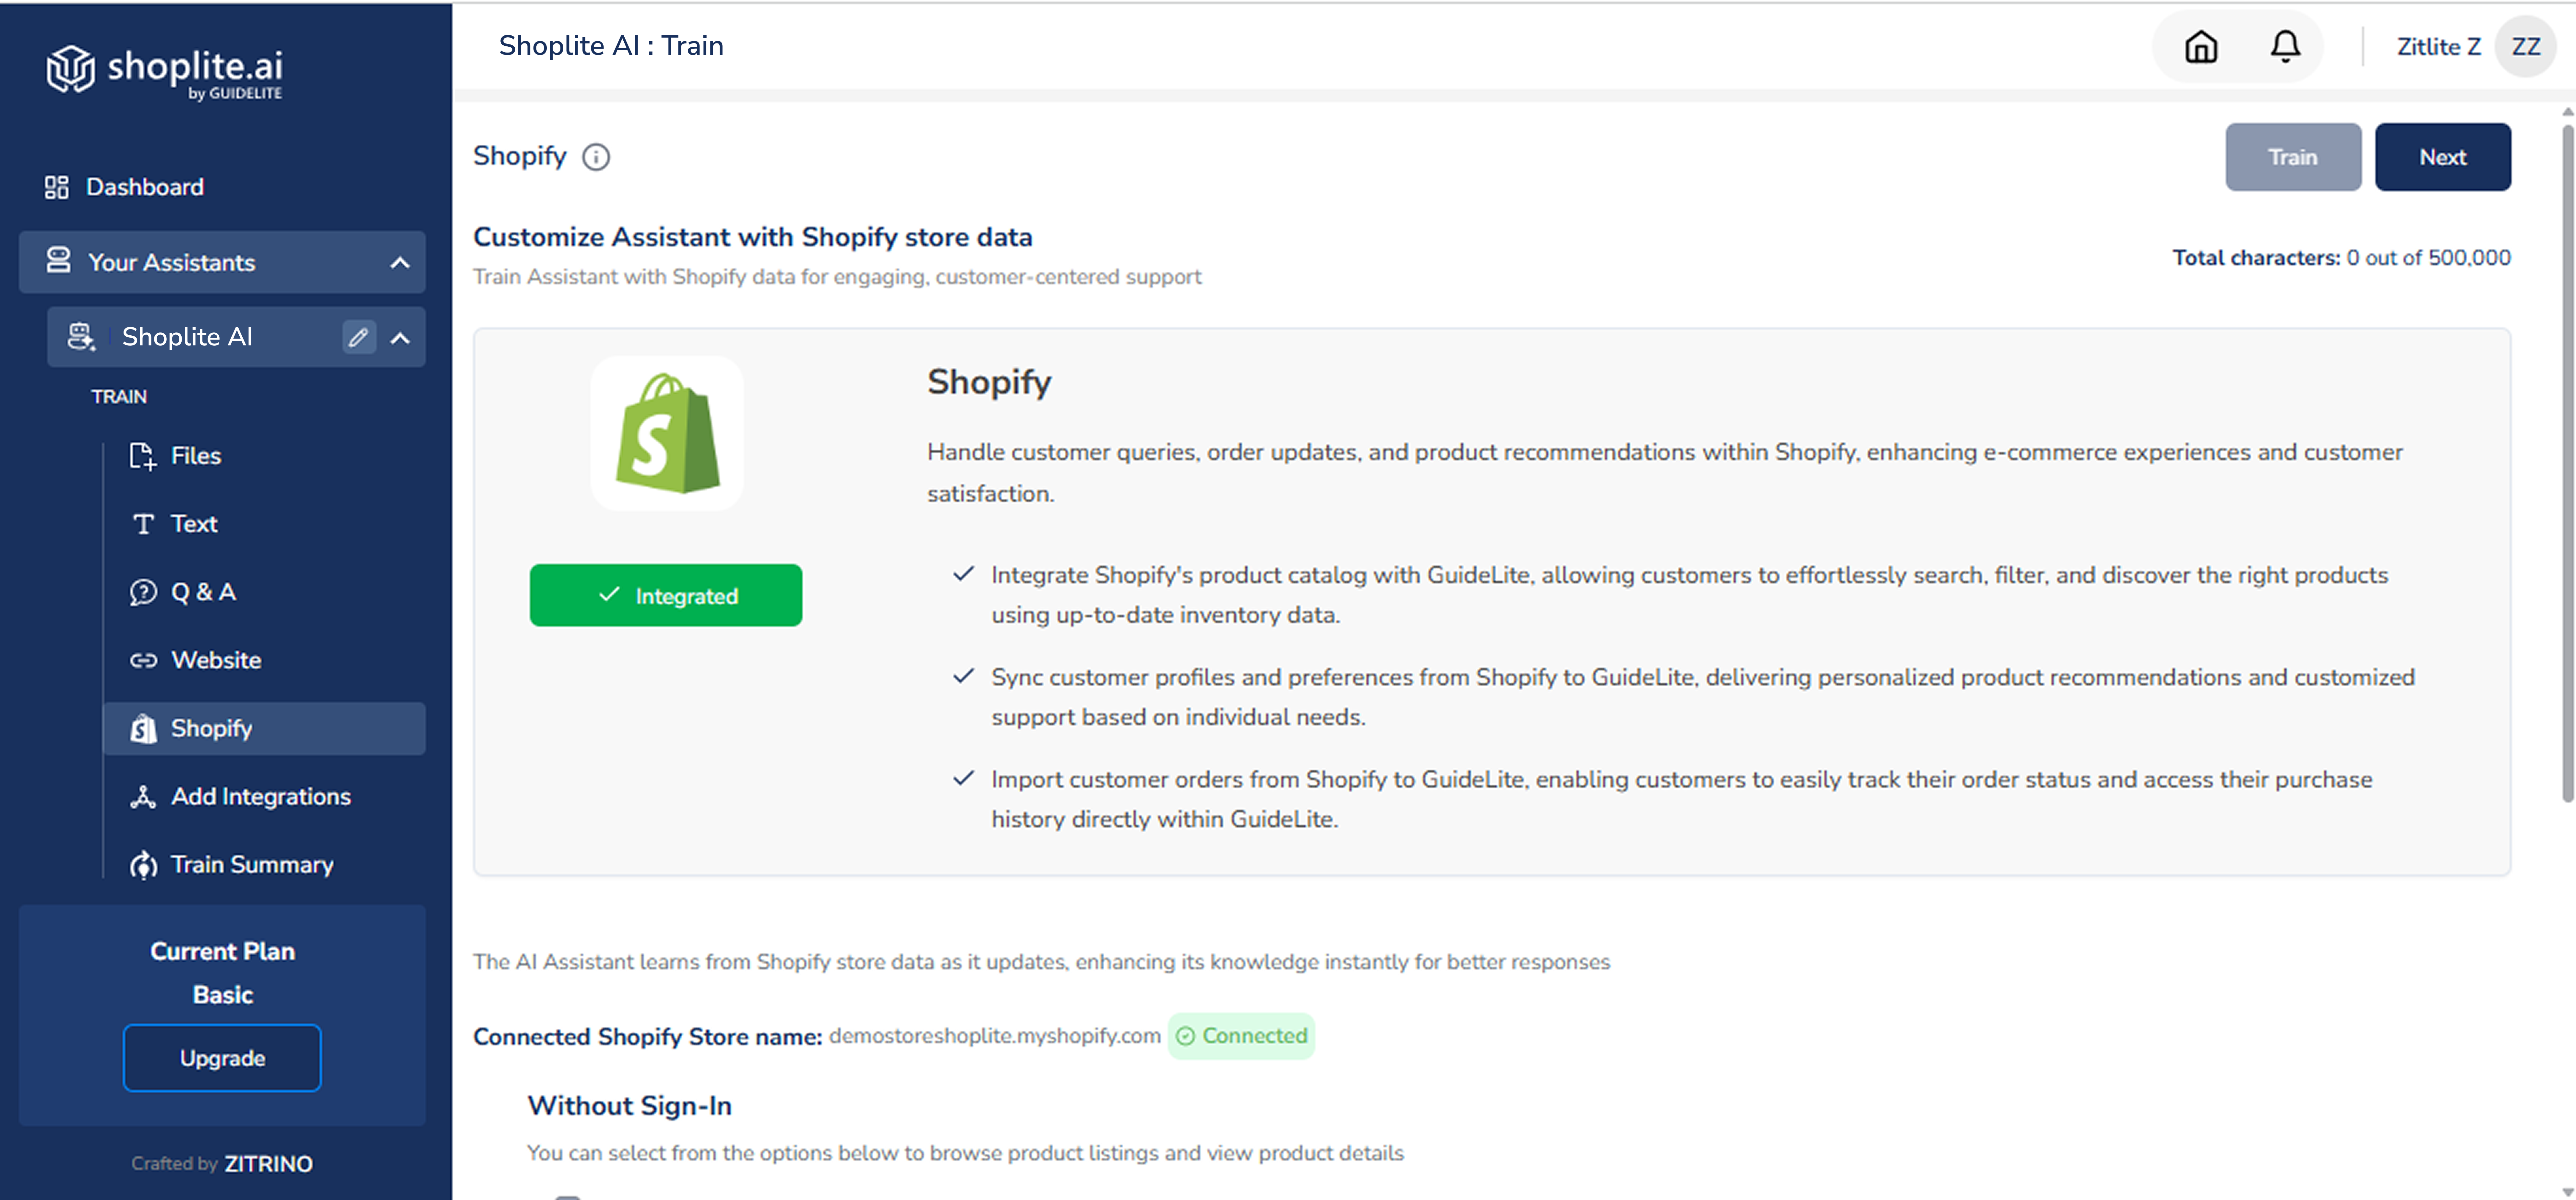Click the green Integrated button
This screenshot has height=1200, width=2576.
(666, 596)
